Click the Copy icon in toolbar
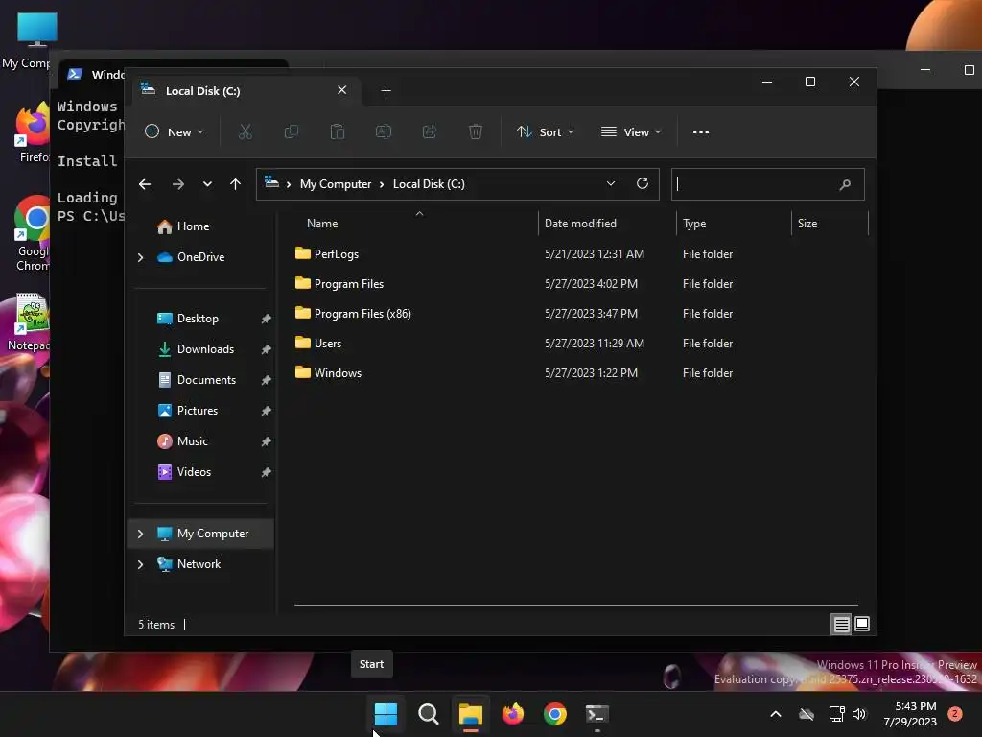 [x=292, y=131]
